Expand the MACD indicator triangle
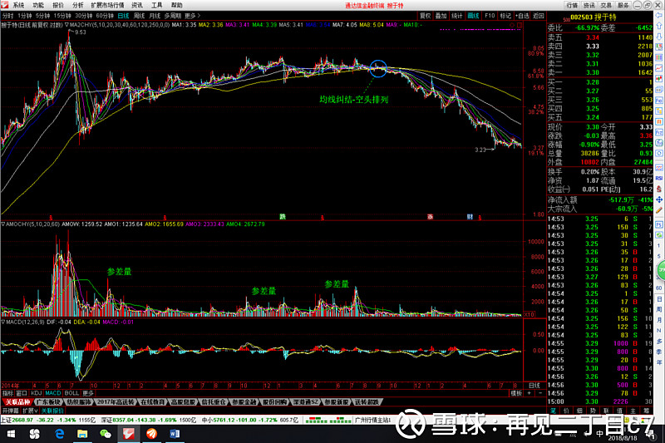 click(3, 322)
